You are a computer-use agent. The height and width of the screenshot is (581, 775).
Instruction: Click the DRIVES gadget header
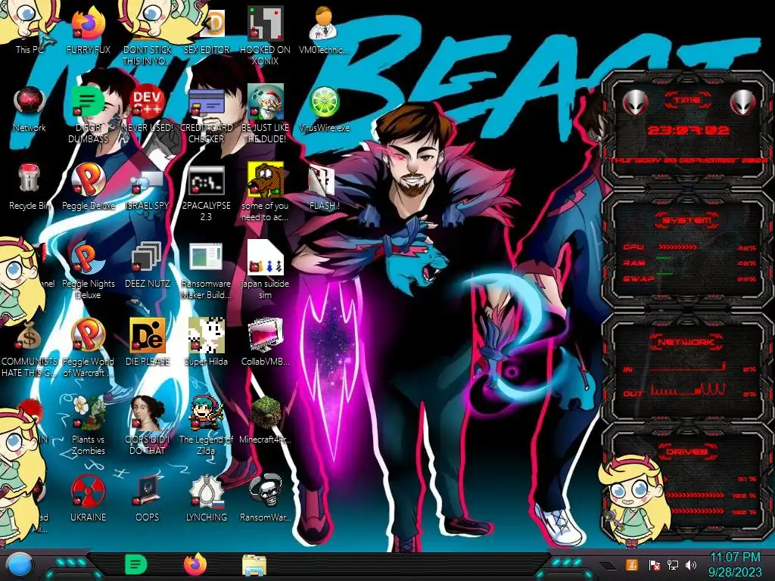click(x=687, y=452)
